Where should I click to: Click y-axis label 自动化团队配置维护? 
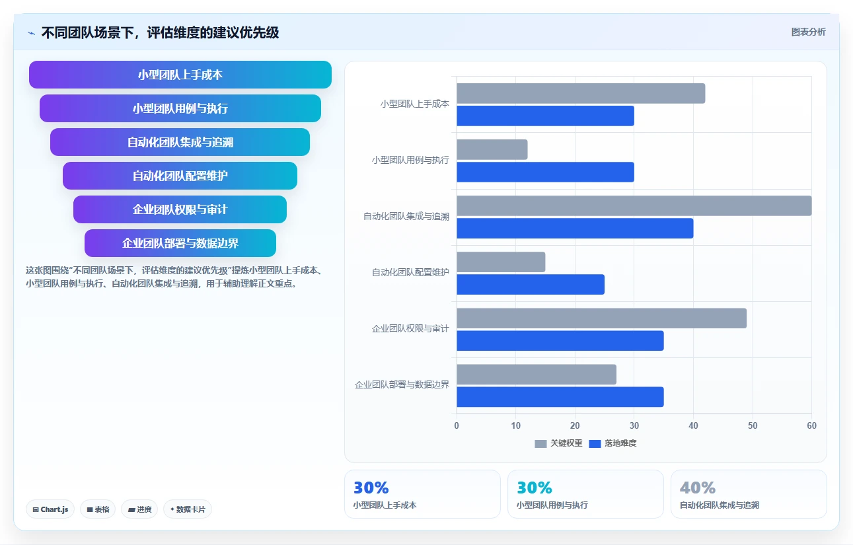point(410,272)
